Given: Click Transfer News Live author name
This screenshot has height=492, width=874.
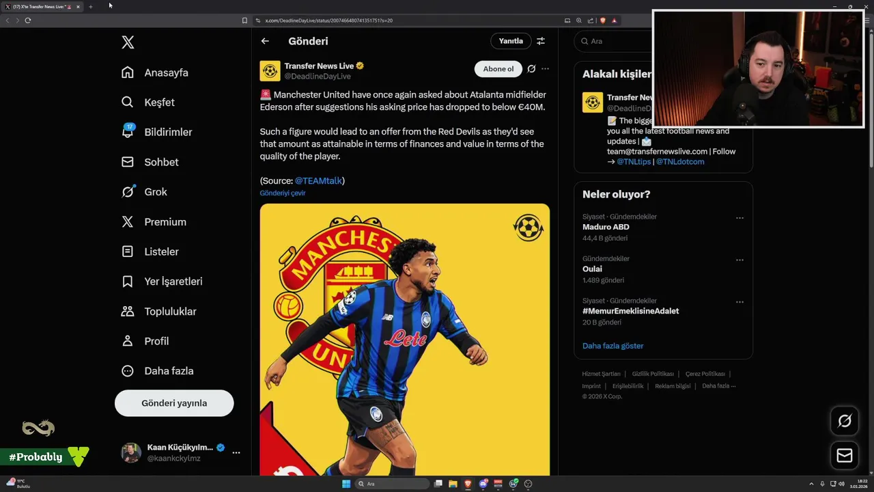Looking at the screenshot, I should click(319, 66).
